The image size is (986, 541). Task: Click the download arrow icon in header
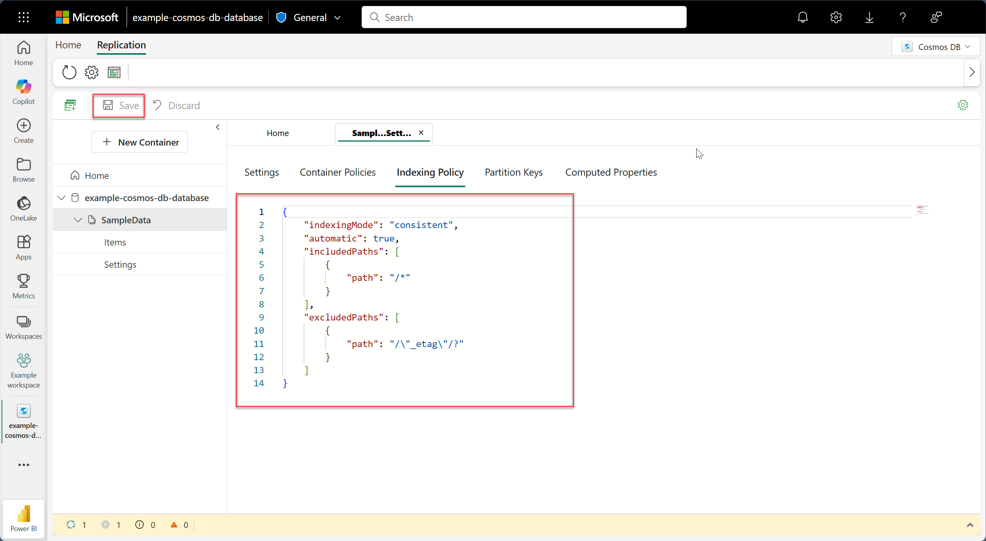coord(869,17)
